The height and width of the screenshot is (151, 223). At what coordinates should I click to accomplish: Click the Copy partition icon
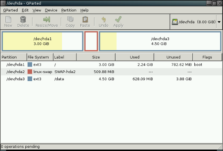click(70, 19)
